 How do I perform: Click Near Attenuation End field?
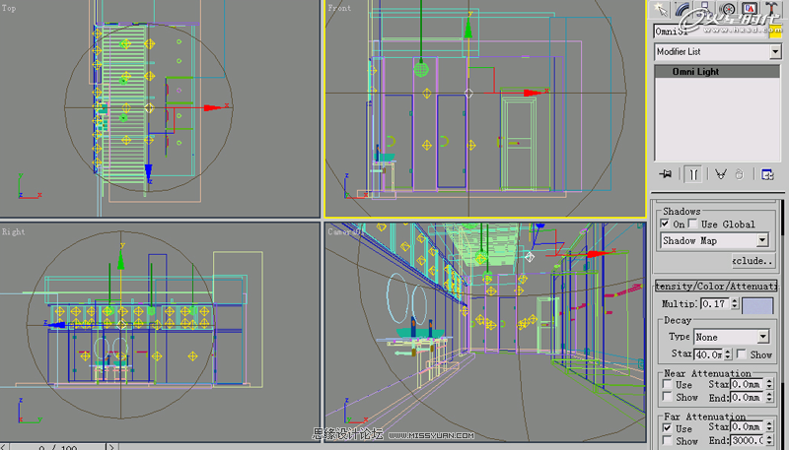pyautogui.click(x=748, y=397)
